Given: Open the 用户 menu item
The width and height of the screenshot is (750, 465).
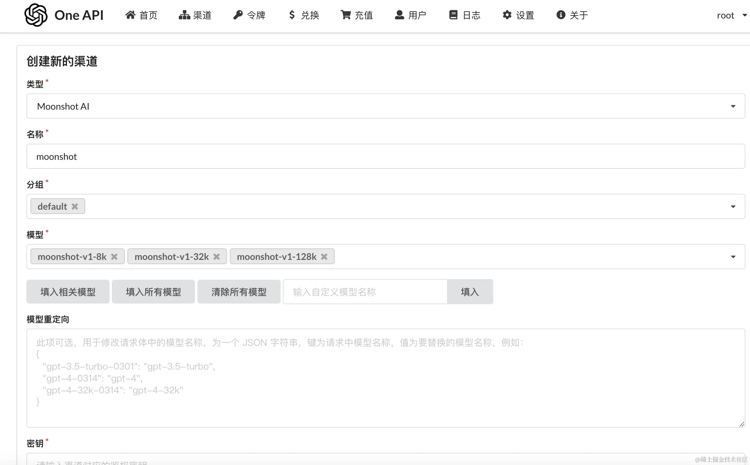Looking at the screenshot, I should point(411,15).
